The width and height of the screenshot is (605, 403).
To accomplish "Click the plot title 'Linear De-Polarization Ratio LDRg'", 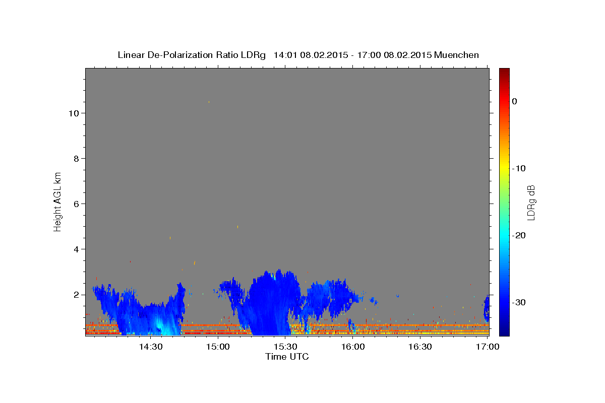I will click(x=191, y=55).
